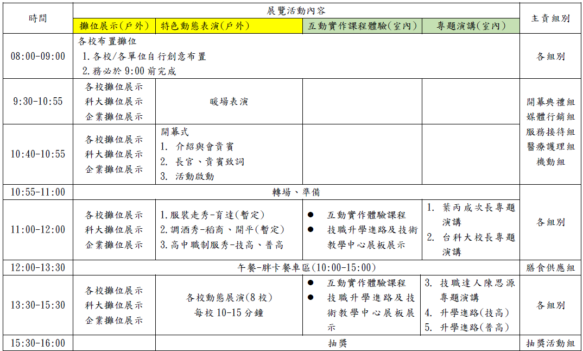Click the 開幕式 title text
The width and height of the screenshot is (583, 351).
point(175,132)
